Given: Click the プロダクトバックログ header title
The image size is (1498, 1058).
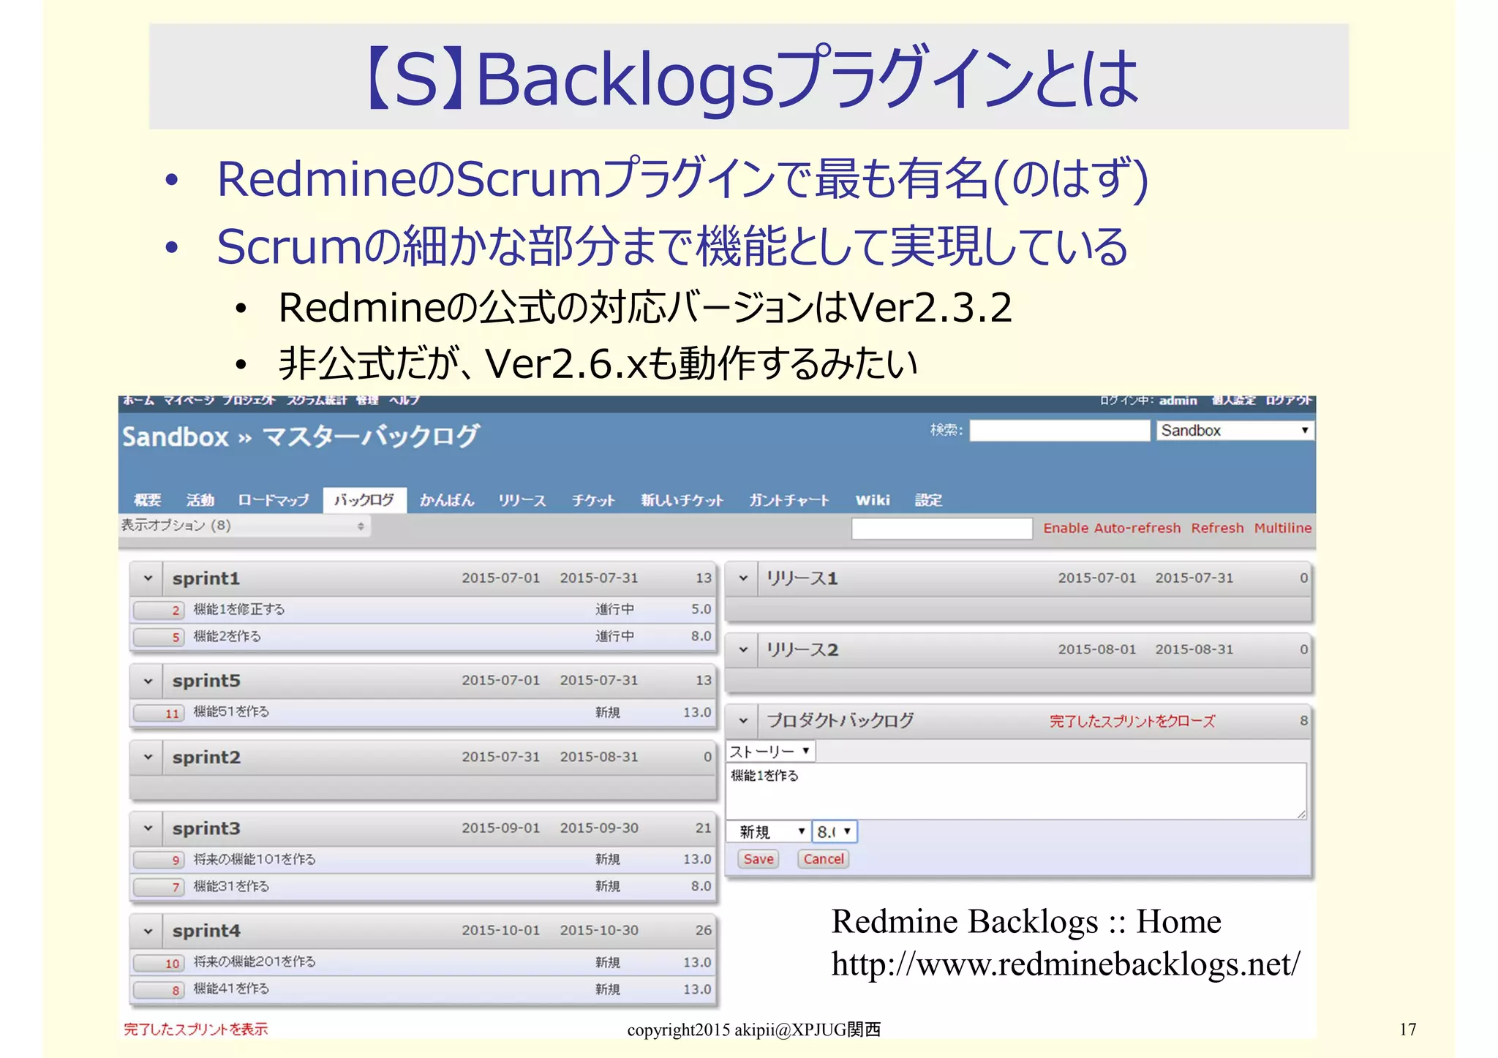Looking at the screenshot, I should tap(840, 720).
